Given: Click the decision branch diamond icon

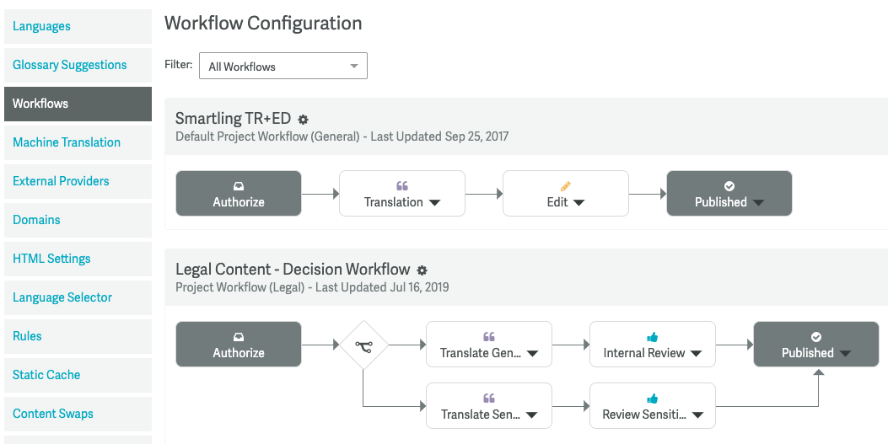Looking at the screenshot, I should (363, 345).
